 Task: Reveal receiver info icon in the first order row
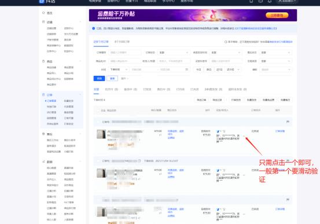[244, 136]
